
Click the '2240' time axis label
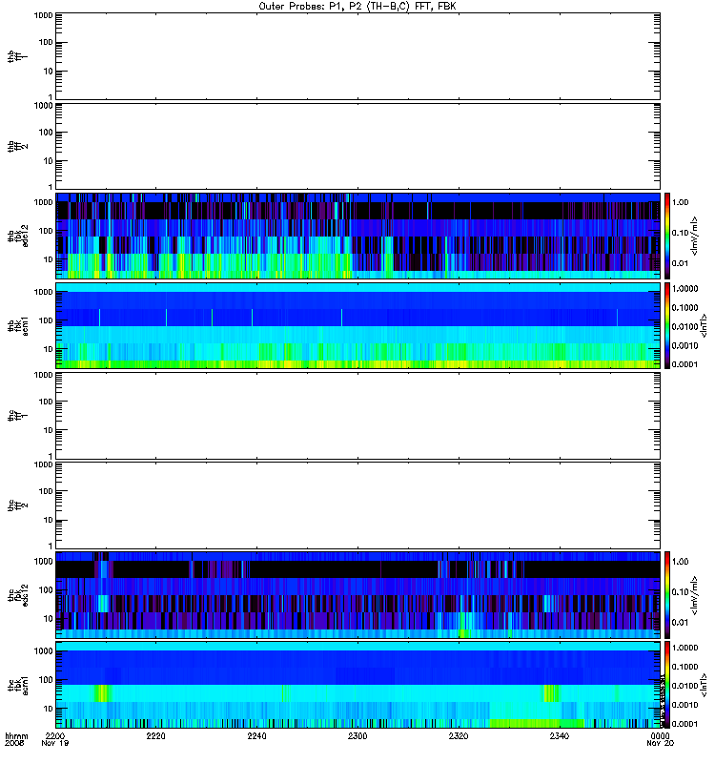pyautogui.click(x=256, y=735)
